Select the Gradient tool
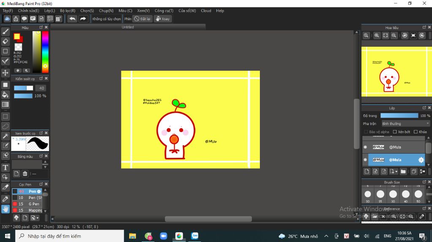 [x=5, y=104]
